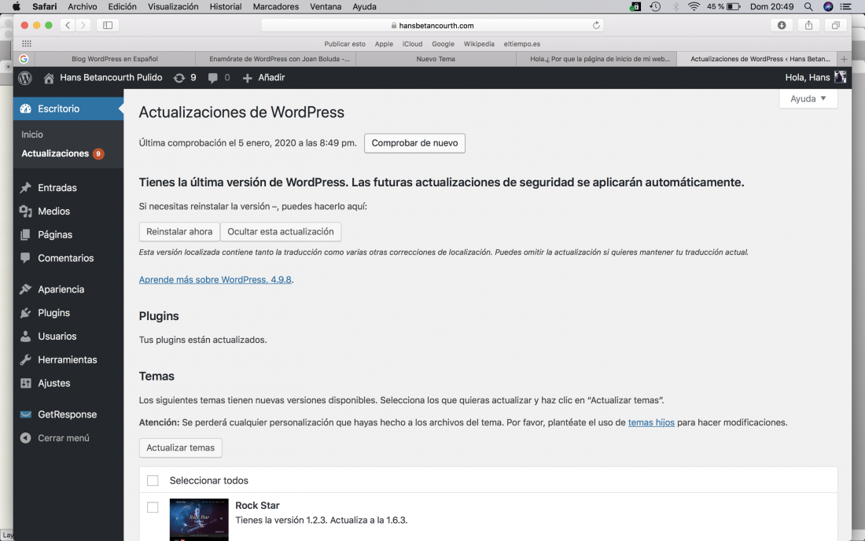Expand the Ayuda help dropdown
The width and height of the screenshot is (865, 541).
click(808, 99)
